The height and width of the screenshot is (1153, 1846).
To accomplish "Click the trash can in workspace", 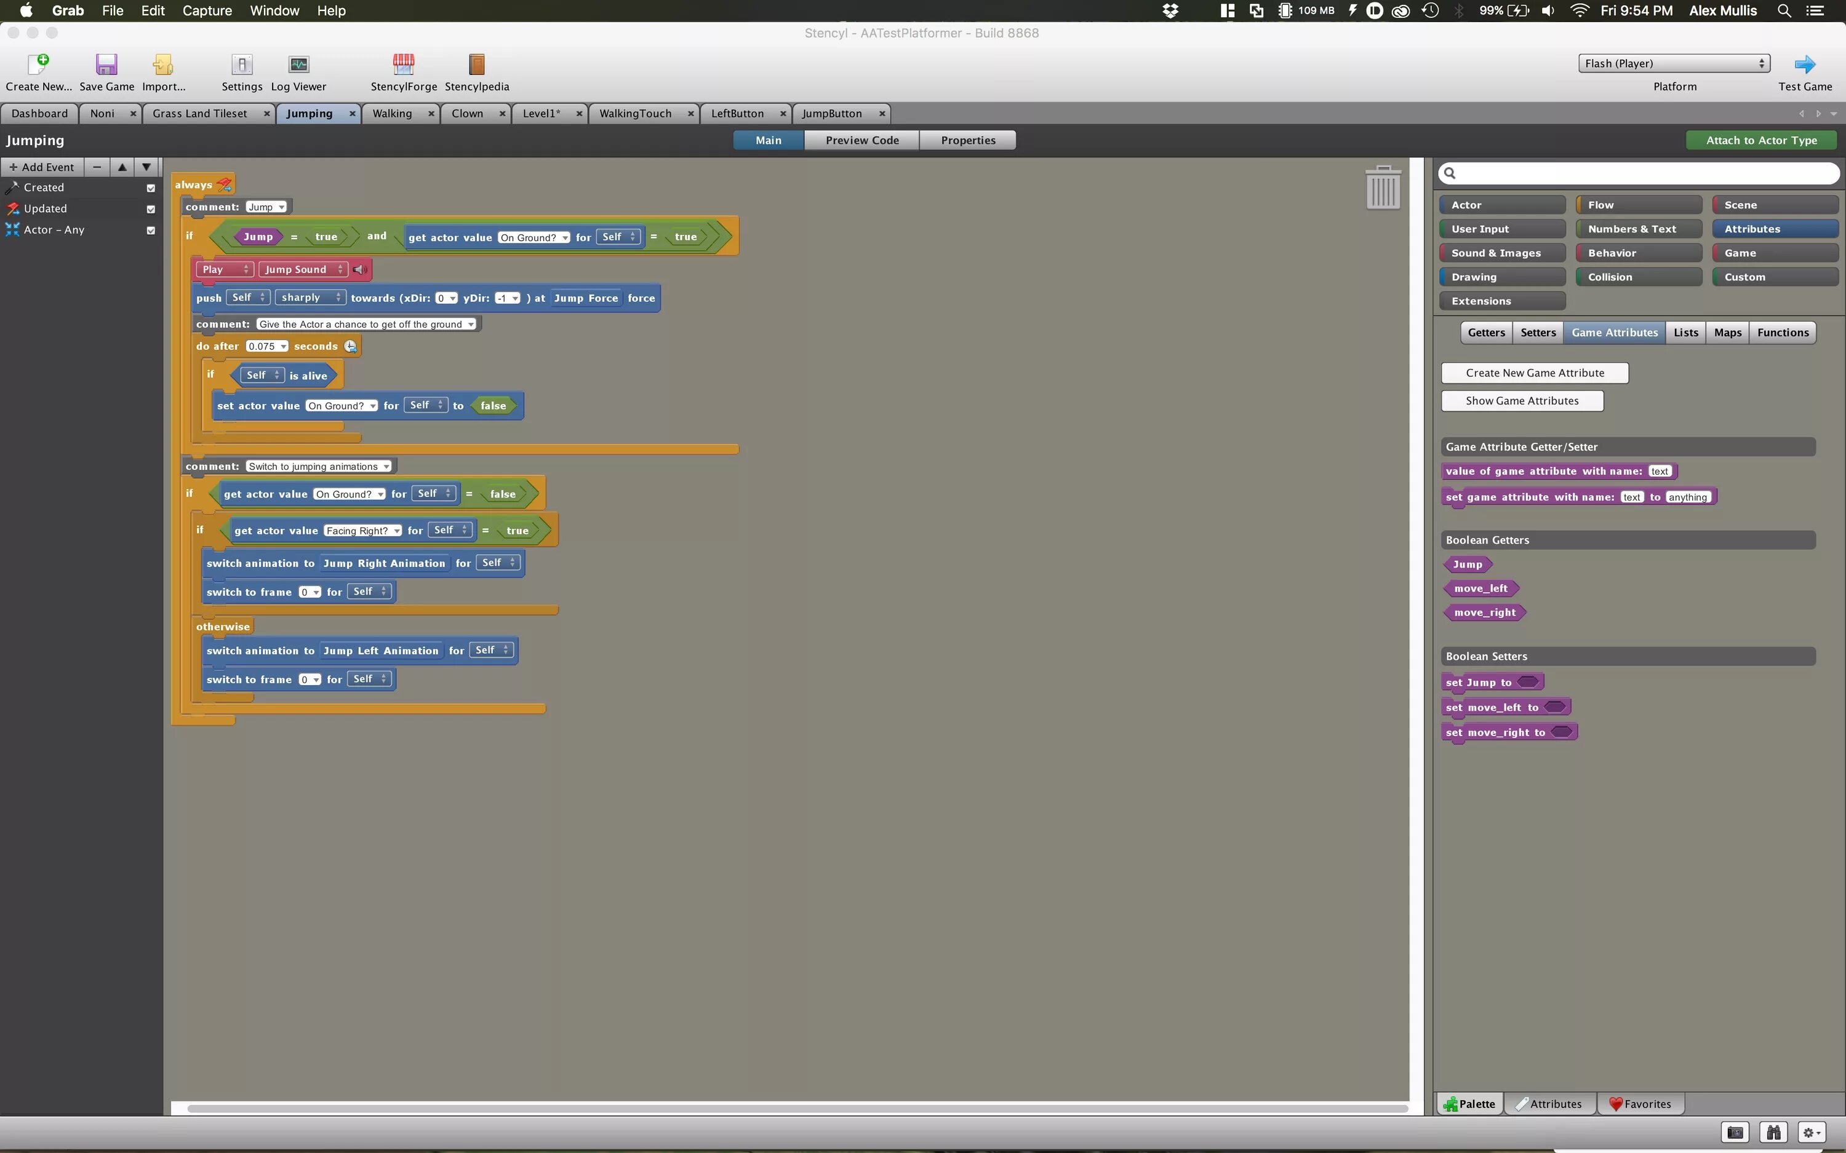I will (1382, 188).
